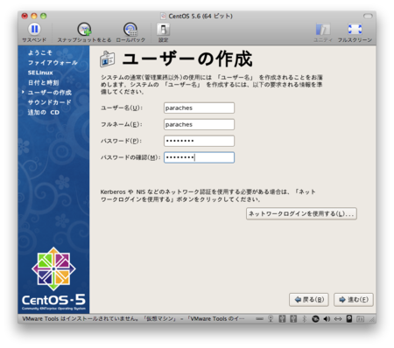The width and height of the screenshot is (394, 348).
Task: Select 日付と時刻 step in sidebar
Action: [x=43, y=83]
